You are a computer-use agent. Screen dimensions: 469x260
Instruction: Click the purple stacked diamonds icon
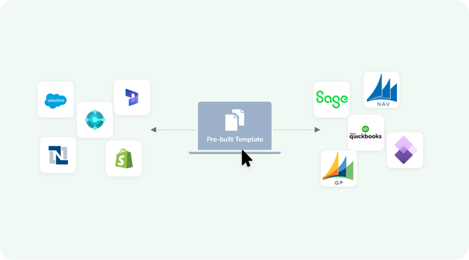pyautogui.click(x=404, y=150)
